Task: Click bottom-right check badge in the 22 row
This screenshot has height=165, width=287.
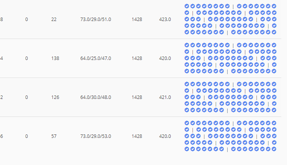Action: [274, 32]
